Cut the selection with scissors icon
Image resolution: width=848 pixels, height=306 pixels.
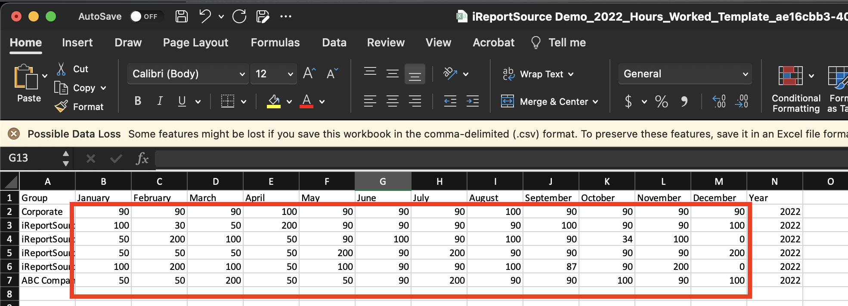coord(61,69)
